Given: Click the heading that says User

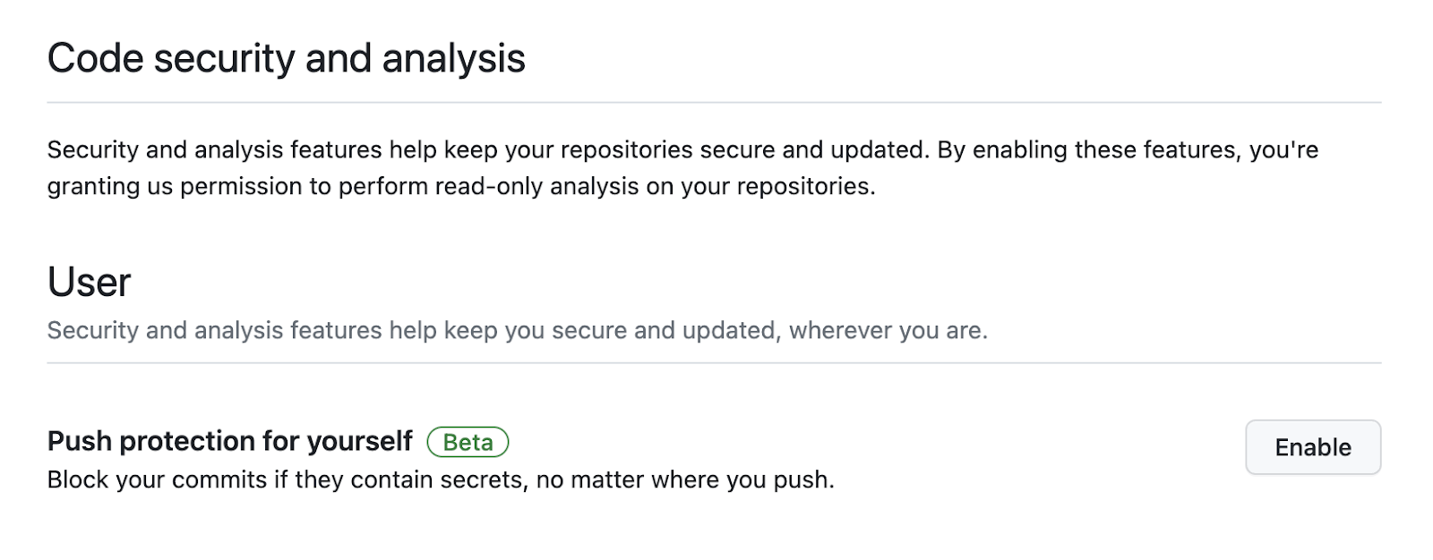Looking at the screenshot, I should coord(89,281).
